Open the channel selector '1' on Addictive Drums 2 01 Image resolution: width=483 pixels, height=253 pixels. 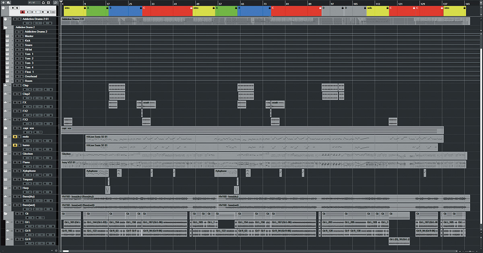coord(37,23)
